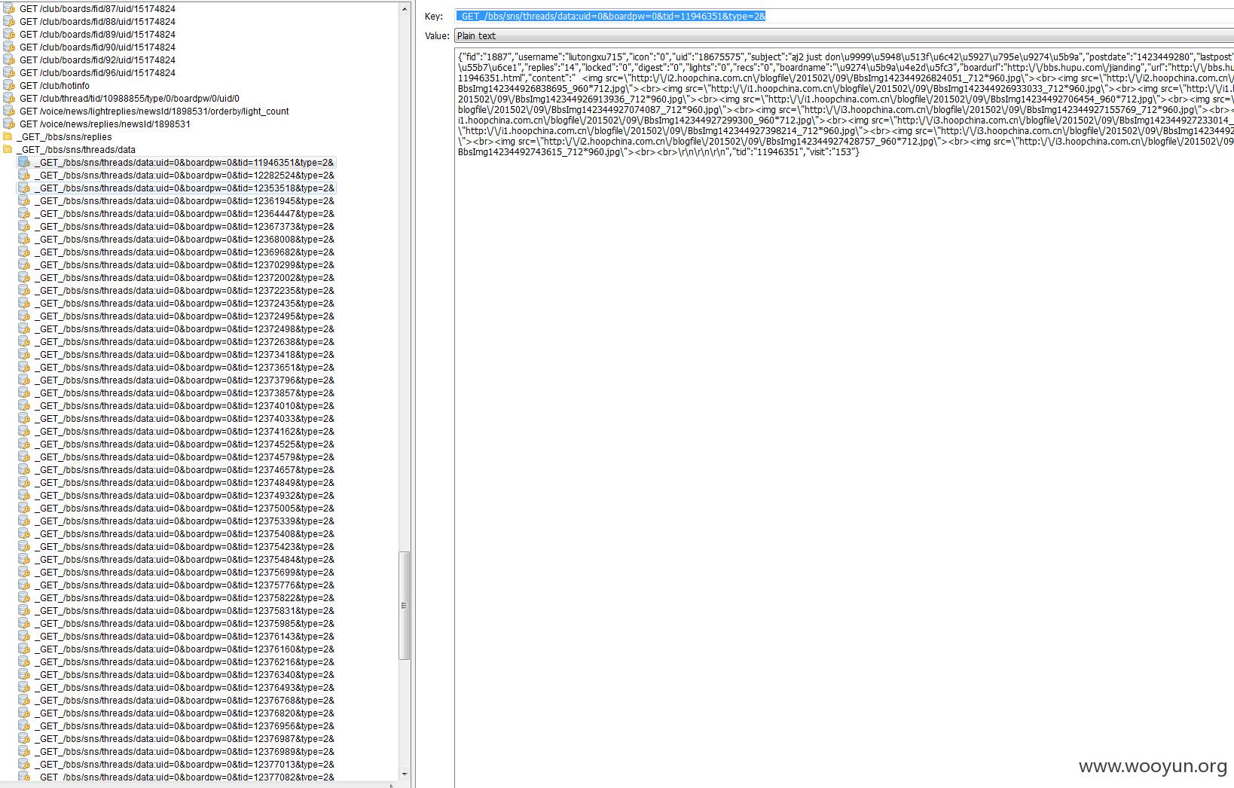Select key with tid=12375699
The image size is (1234, 788).
pyautogui.click(x=185, y=572)
